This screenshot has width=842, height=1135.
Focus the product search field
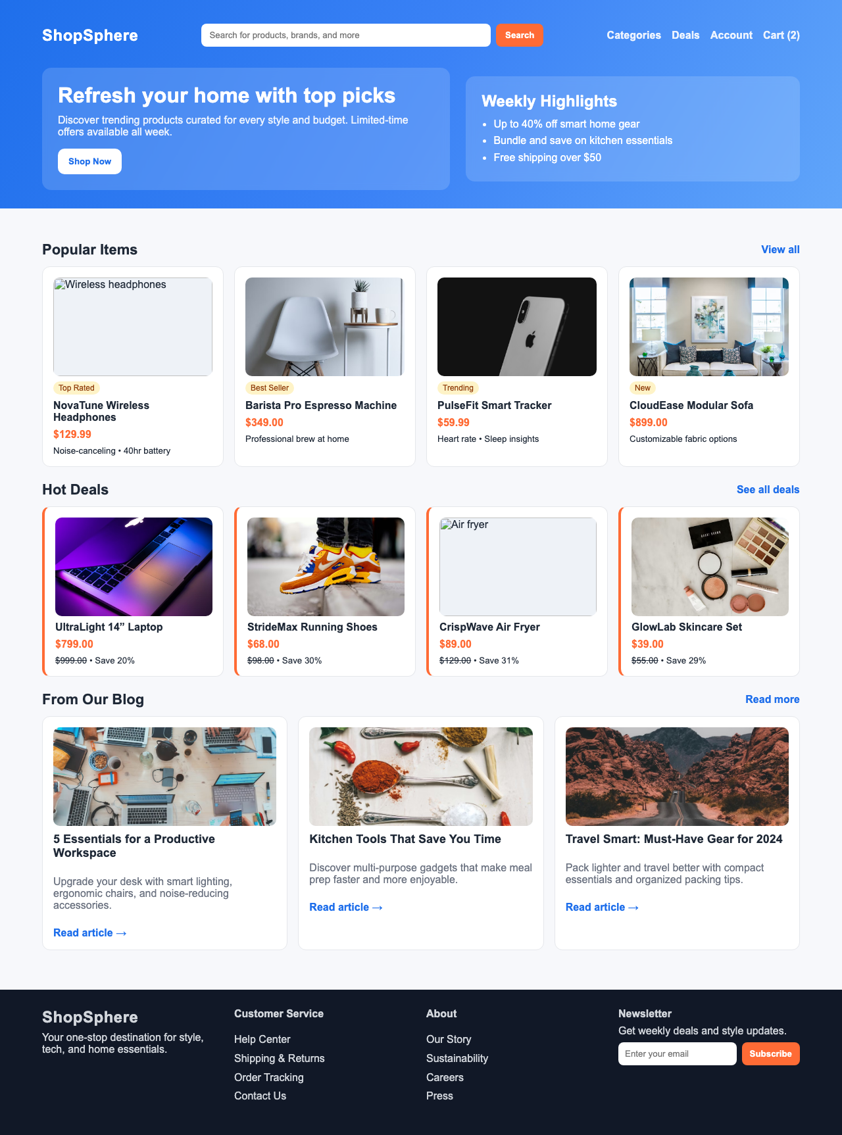pos(346,36)
